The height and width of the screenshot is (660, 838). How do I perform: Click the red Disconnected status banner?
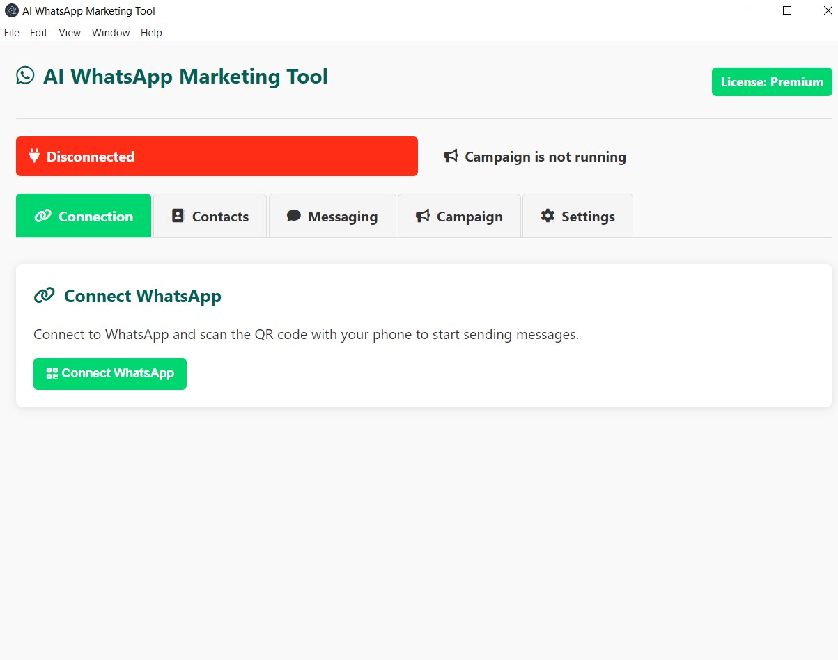click(217, 156)
